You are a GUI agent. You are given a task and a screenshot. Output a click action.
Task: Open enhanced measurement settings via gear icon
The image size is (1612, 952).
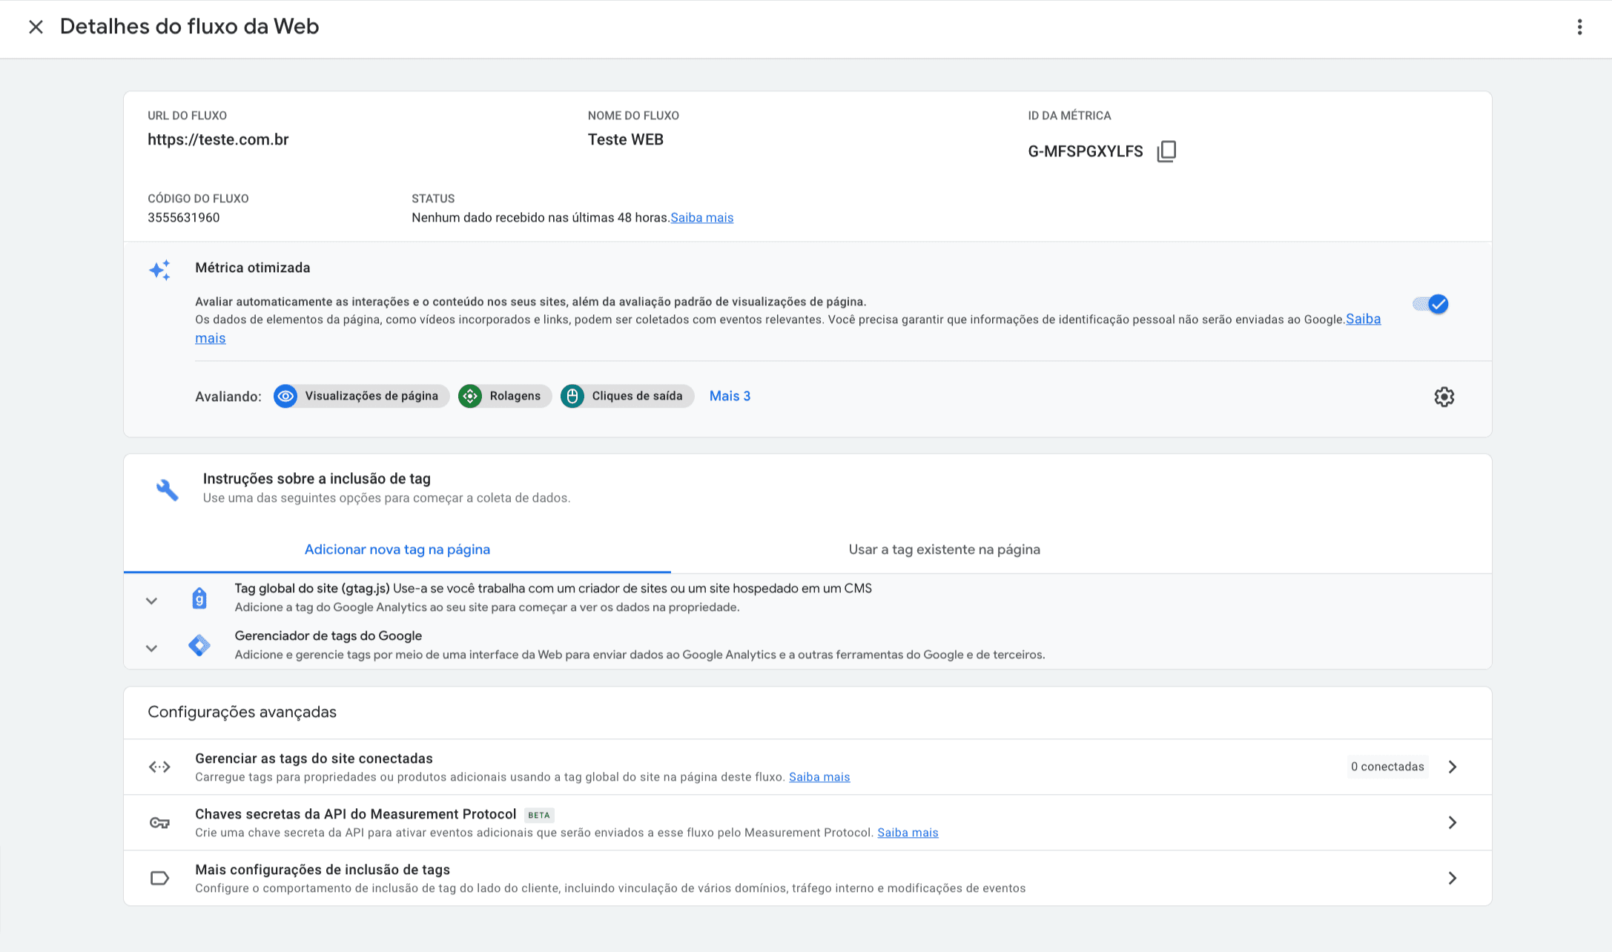[1444, 396]
